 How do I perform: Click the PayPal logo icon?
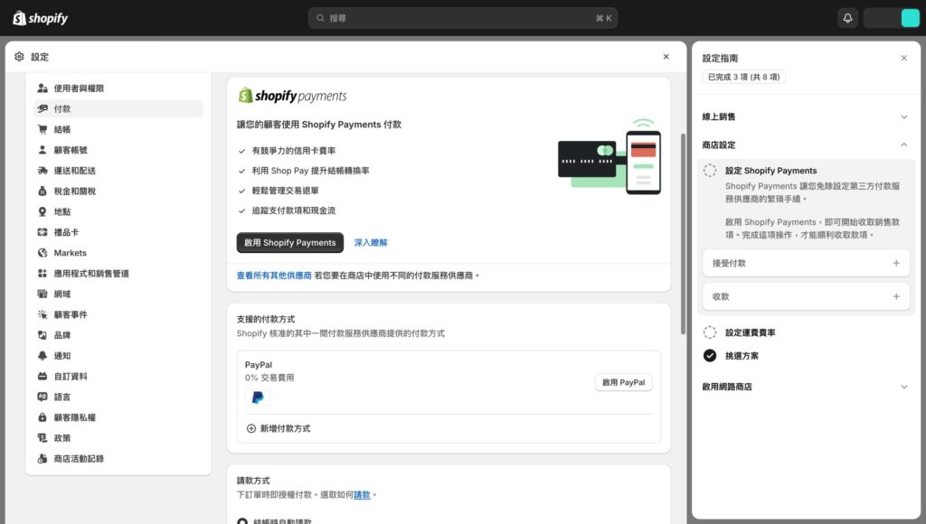point(258,398)
